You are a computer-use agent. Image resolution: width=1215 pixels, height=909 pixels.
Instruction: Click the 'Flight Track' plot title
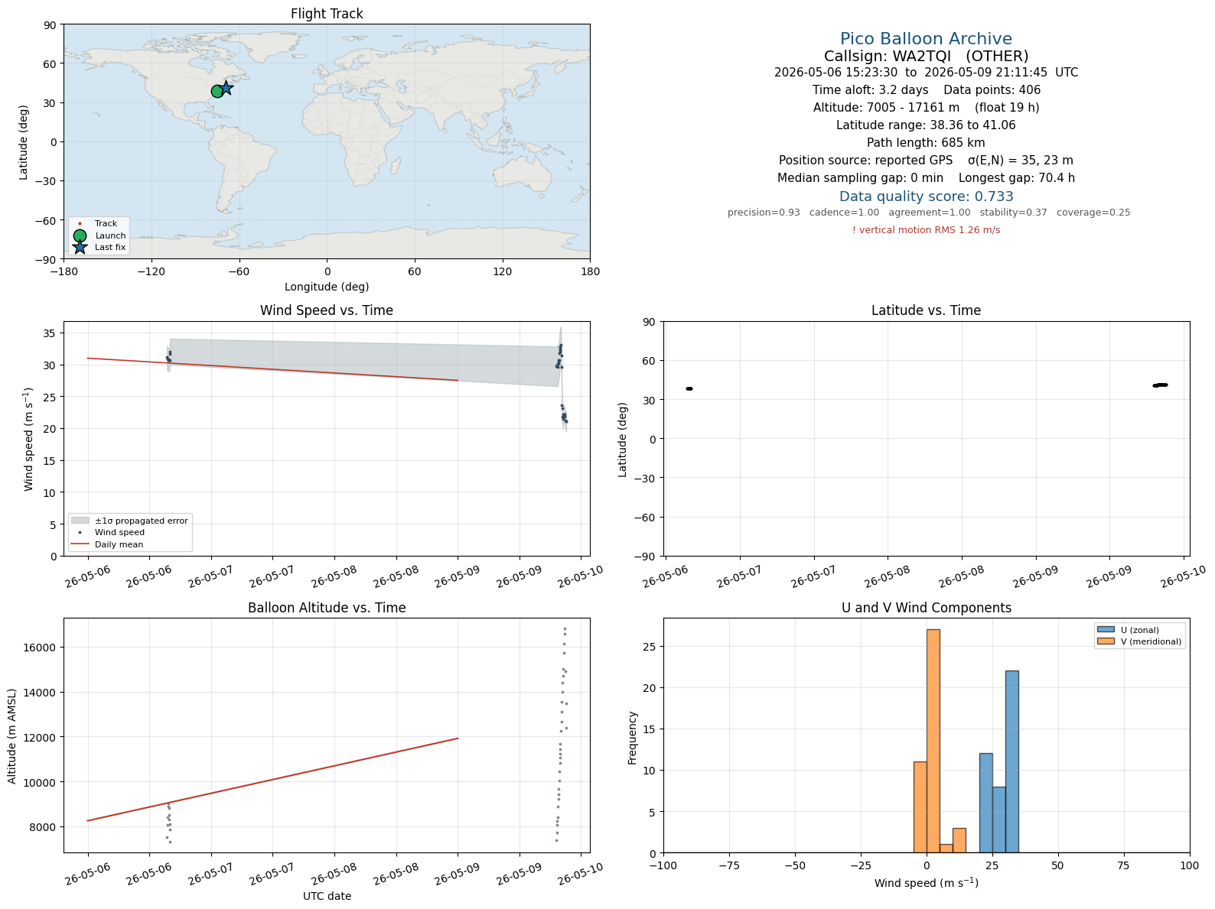pos(327,14)
